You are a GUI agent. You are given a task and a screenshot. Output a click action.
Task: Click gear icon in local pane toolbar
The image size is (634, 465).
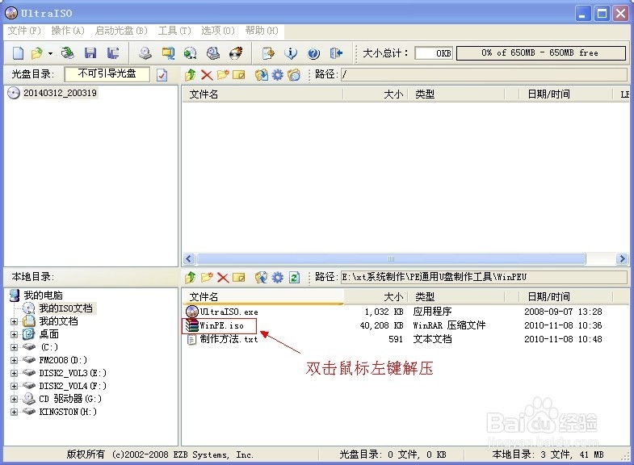click(x=277, y=278)
